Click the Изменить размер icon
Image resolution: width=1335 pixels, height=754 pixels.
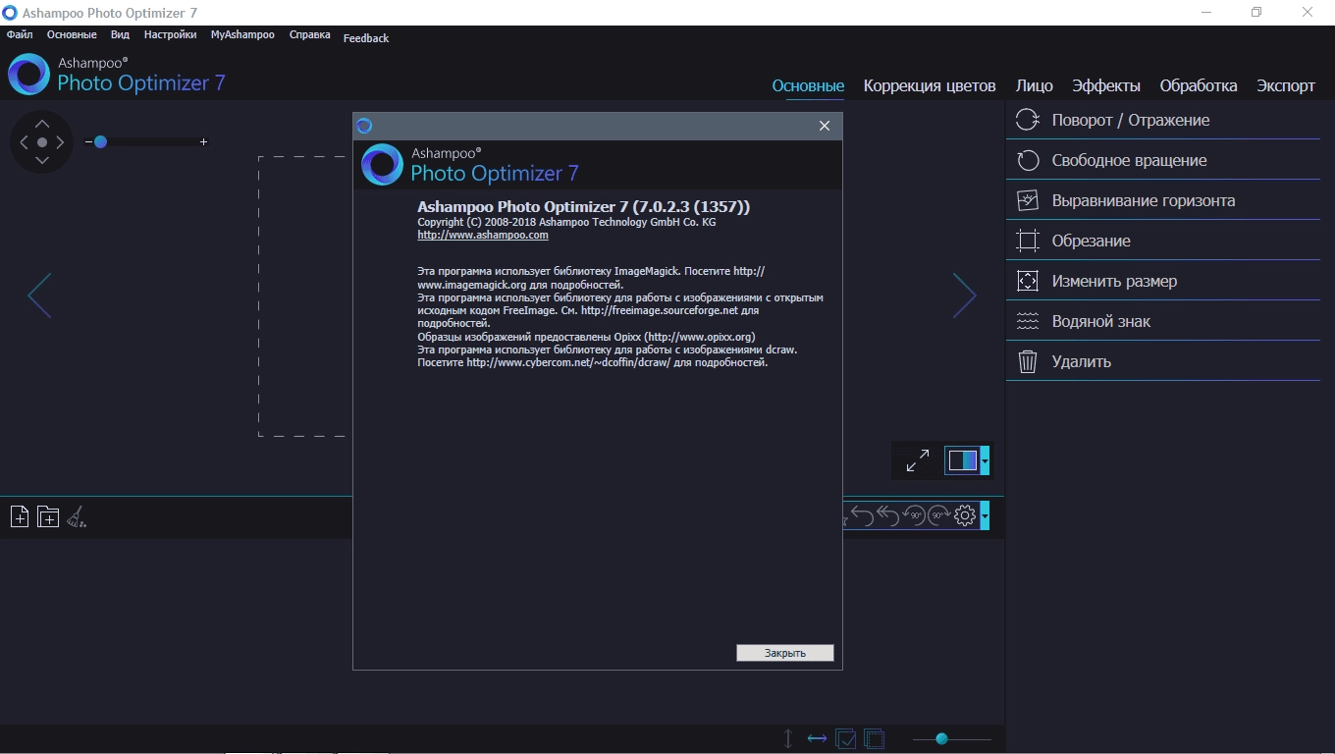coord(1028,281)
